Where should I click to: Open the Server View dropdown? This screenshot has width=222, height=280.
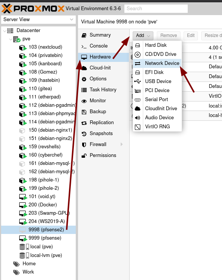pyautogui.click(x=38, y=20)
